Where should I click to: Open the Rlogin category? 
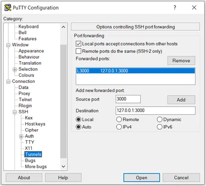[25, 106]
